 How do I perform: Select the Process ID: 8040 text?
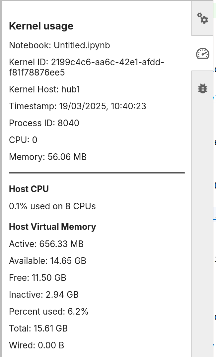44,123
